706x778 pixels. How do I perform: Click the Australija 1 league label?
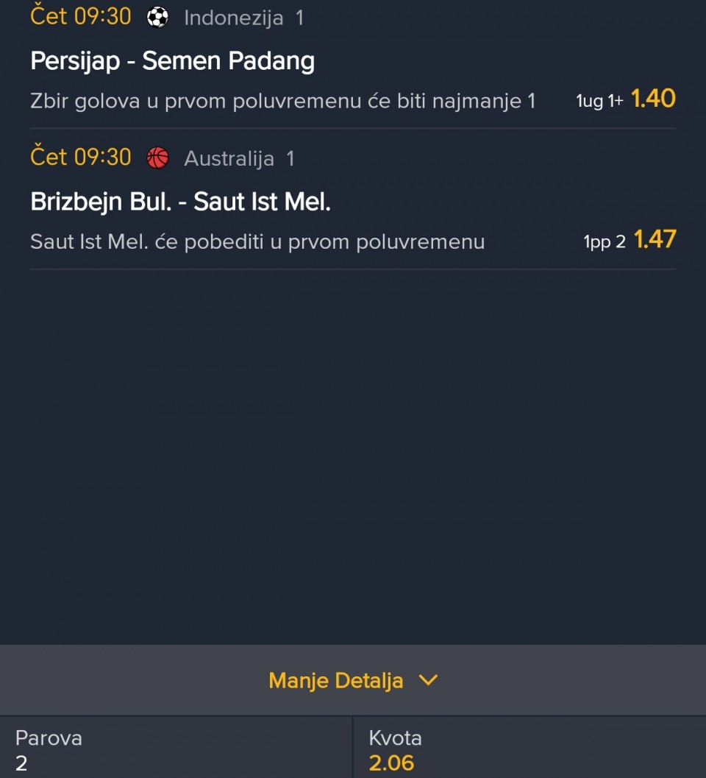pos(239,158)
